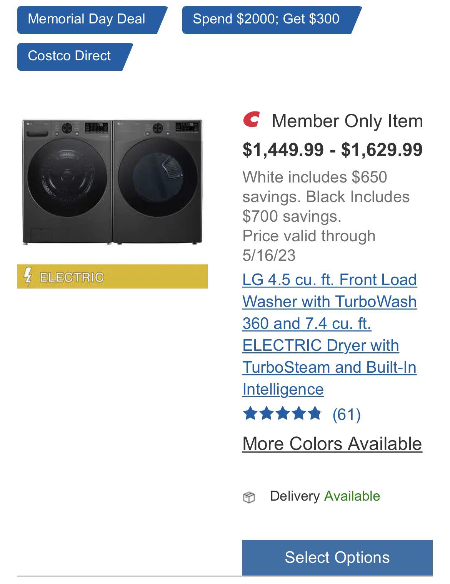Click the middle rating star
Screen dimensions: 450x584
click(x=283, y=412)
